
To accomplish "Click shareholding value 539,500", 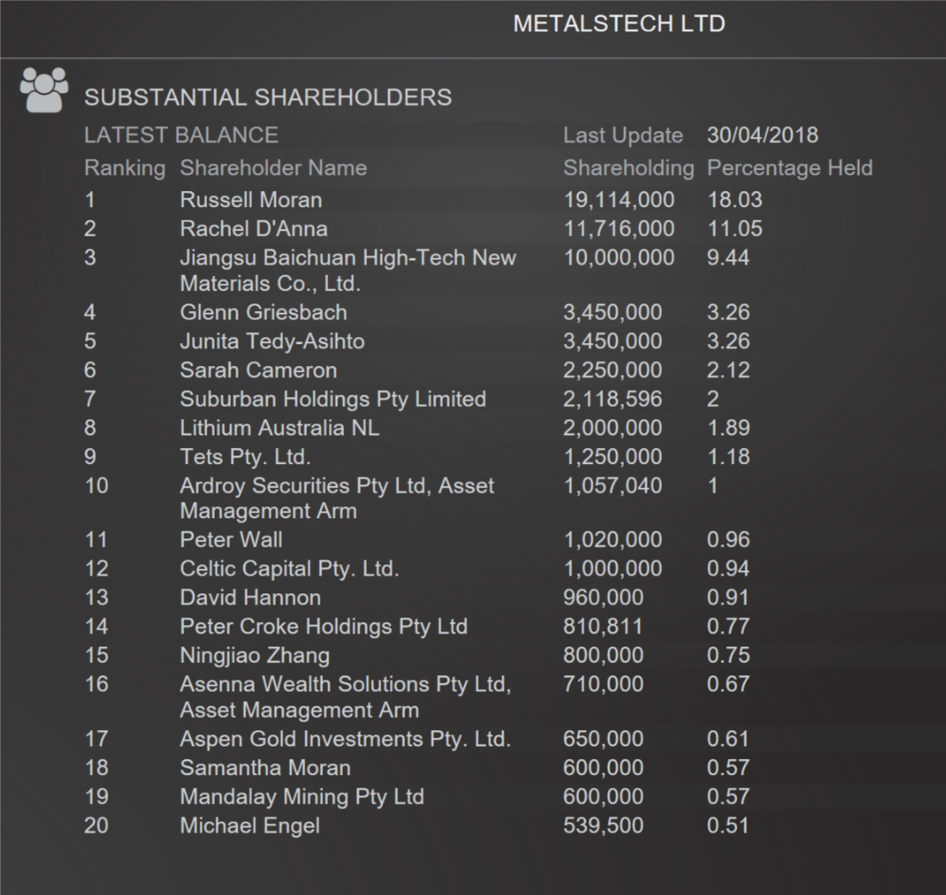I will [x=604, y=827].
